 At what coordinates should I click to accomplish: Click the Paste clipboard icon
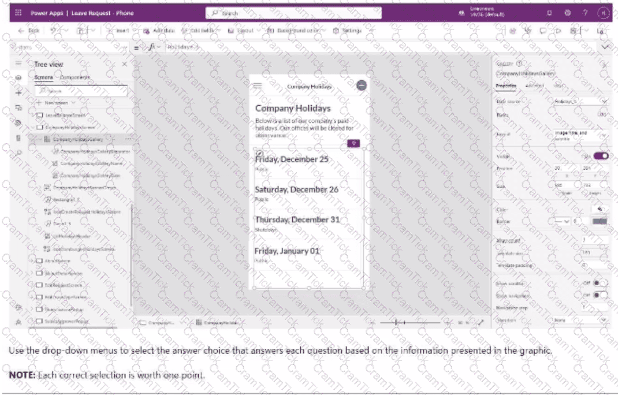80,31
